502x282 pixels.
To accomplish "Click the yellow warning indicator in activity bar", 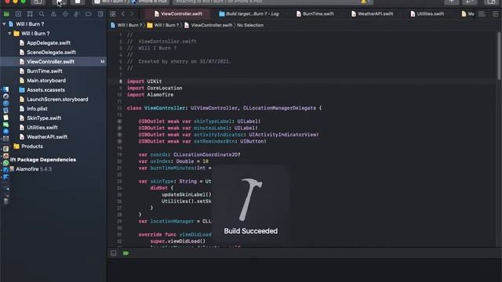I will [x=363, y=2].
